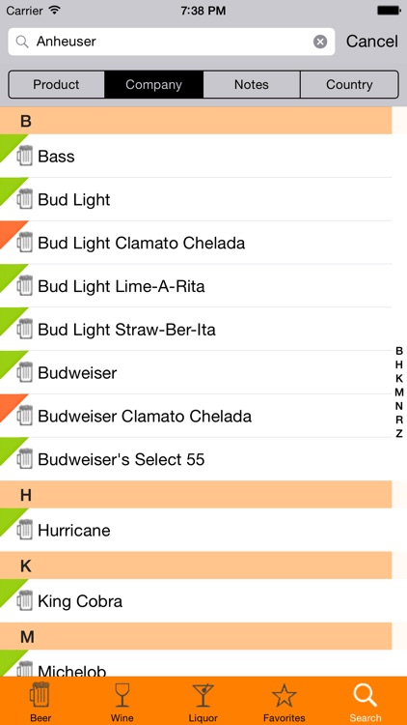407x725 pixels.
Task: Open Bud Light Lime-A-Rita entry
Action: 196,286
